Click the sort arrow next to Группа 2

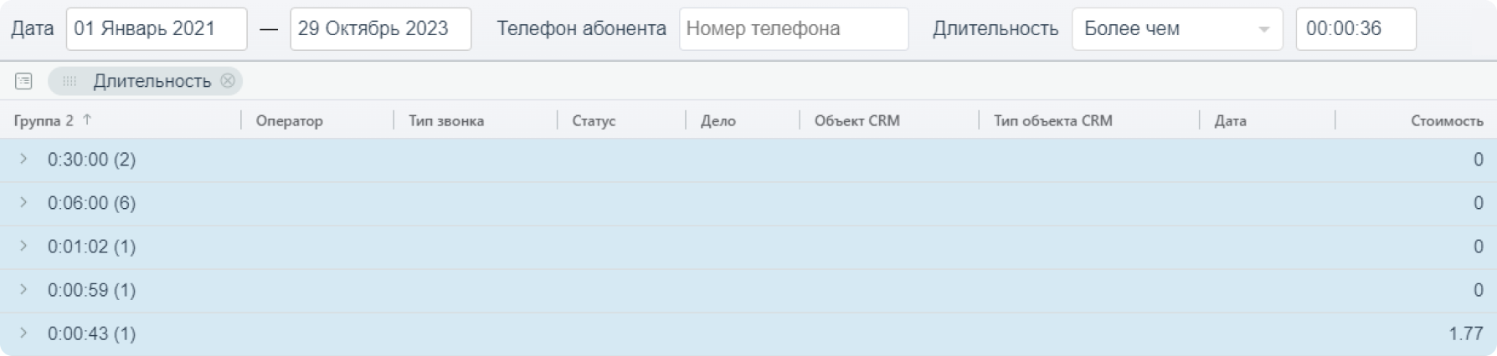(87, 120)
